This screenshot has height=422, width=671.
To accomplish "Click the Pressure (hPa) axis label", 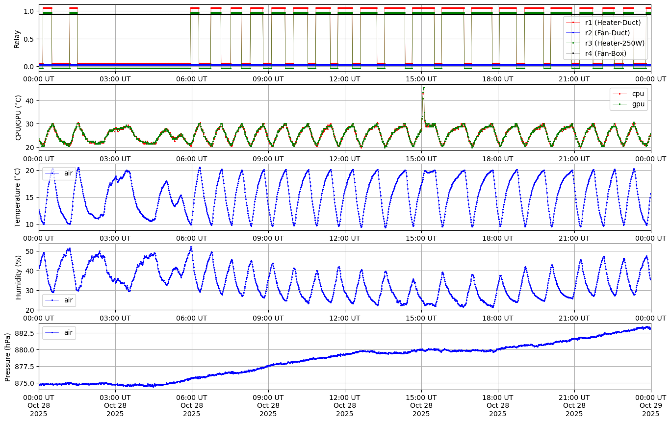I will pyautogui.click(x=7, y=356).
